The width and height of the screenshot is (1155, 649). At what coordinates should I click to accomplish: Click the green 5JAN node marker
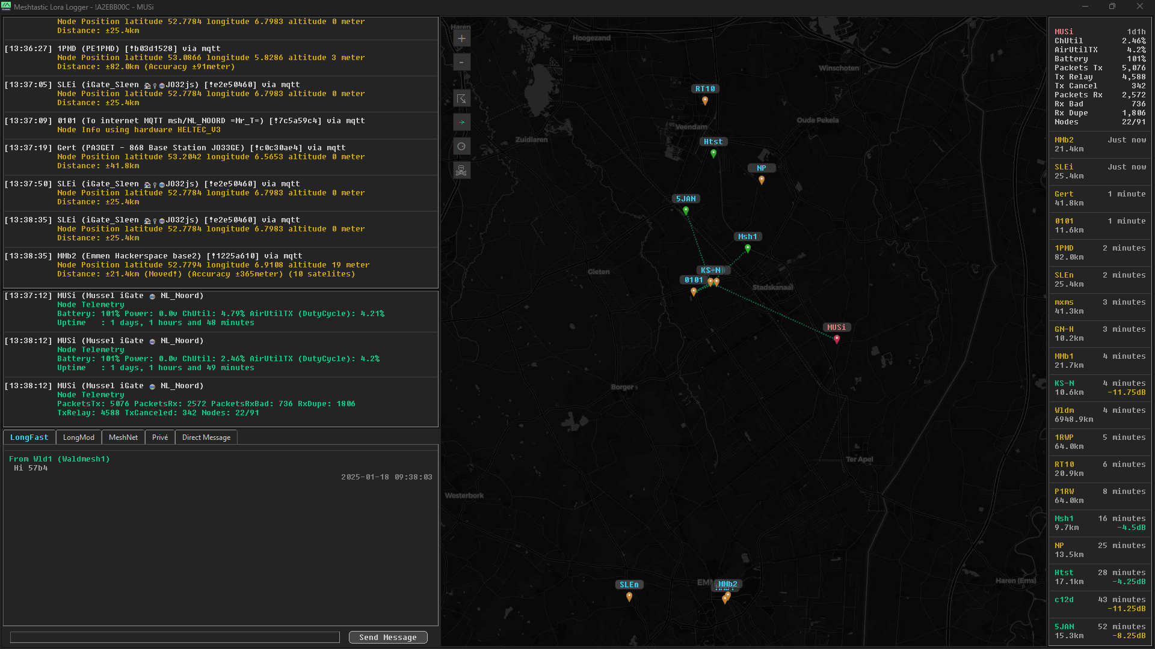pos(686,210)
